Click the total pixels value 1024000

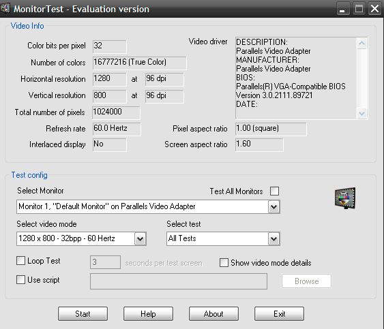tap(116, 112)
